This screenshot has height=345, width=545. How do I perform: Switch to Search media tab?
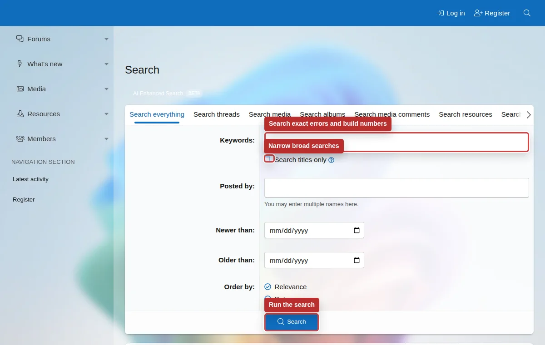[x=270, y=114]
